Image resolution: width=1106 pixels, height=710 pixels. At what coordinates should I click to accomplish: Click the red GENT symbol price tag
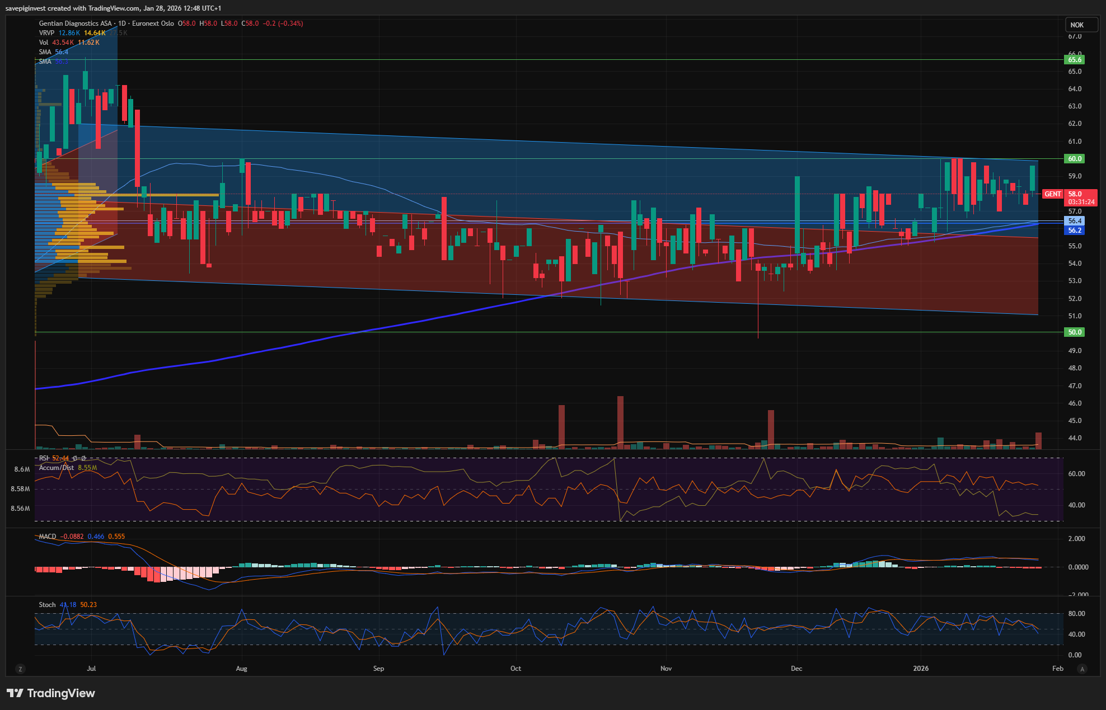[x=1052, y=194]
